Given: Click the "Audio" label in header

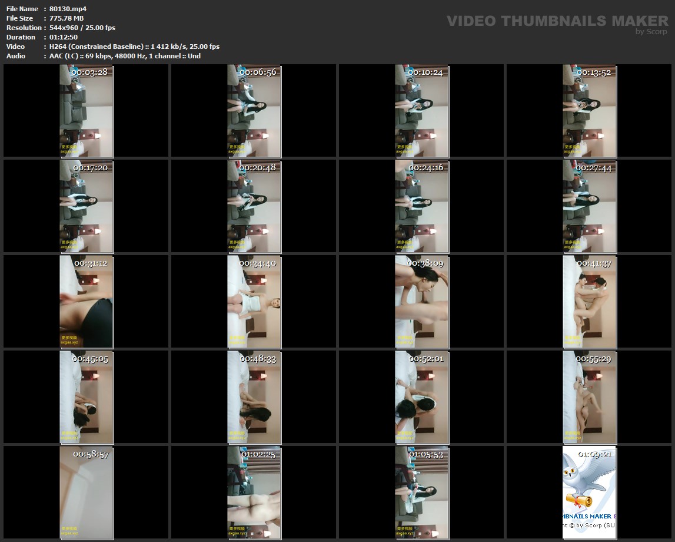Looking at the screenshot, I should (16, 56).
